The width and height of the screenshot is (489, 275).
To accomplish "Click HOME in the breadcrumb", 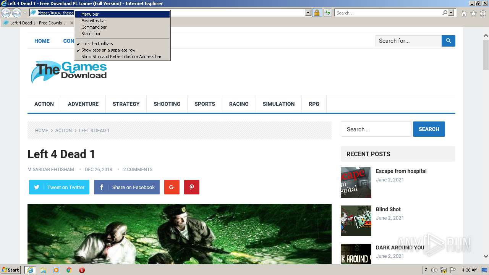I will (x=42, y=131).
